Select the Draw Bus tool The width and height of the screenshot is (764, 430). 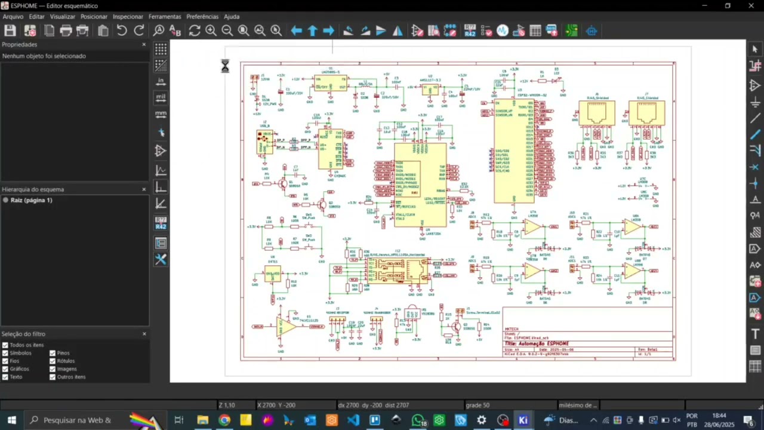coord(755,135)
